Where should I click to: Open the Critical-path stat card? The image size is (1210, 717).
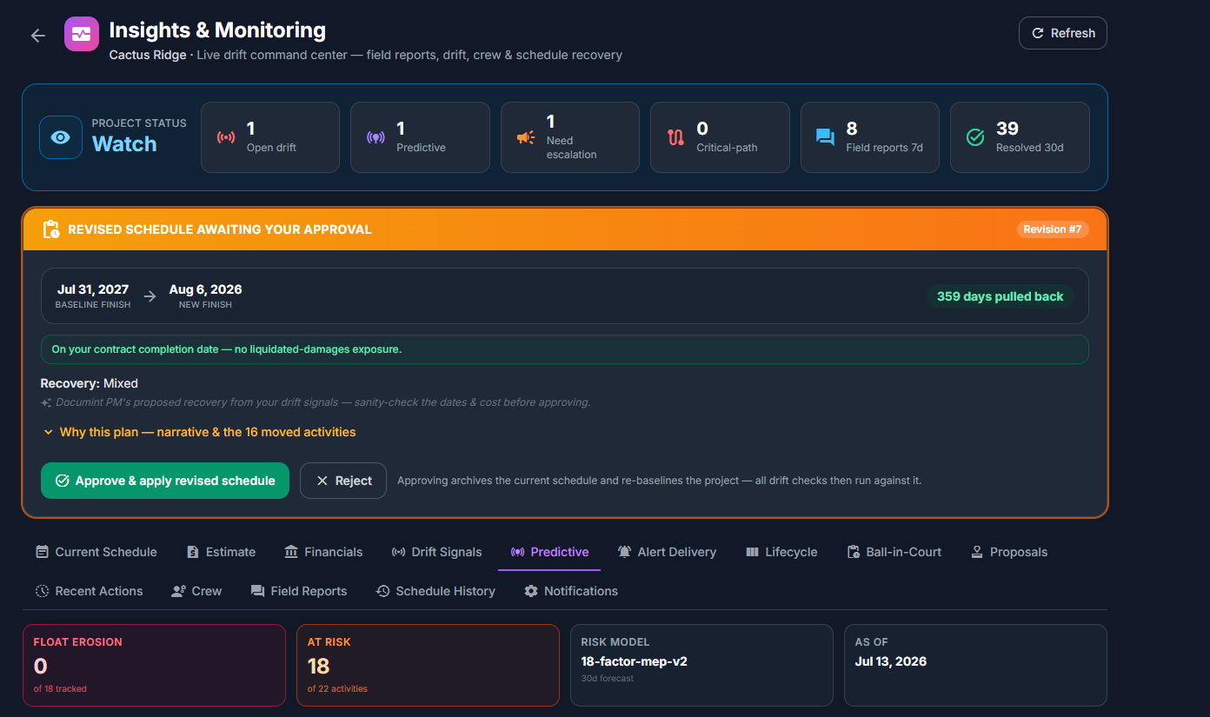[720, 137]
